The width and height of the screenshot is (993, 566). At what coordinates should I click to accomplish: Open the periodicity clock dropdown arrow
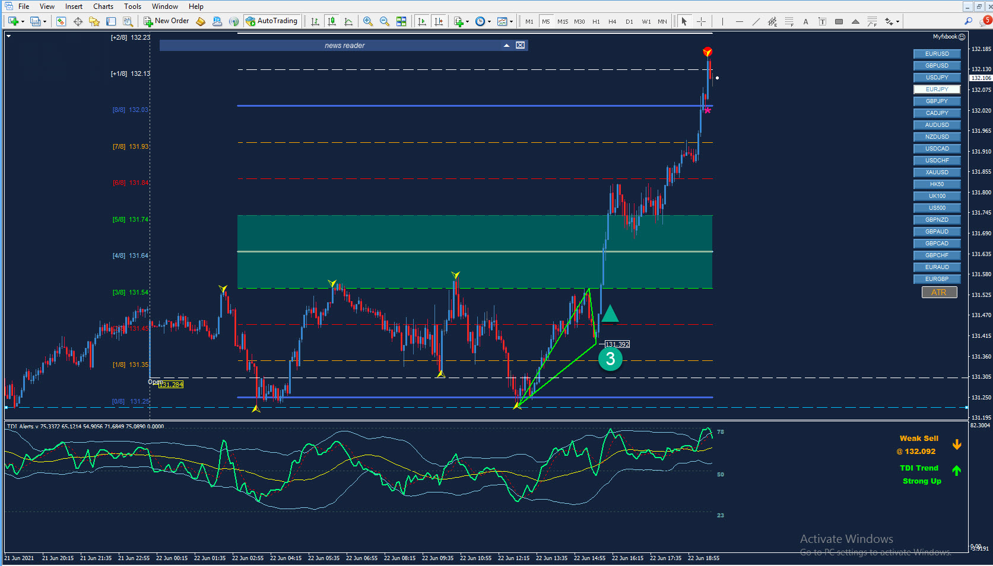point(489,21)
